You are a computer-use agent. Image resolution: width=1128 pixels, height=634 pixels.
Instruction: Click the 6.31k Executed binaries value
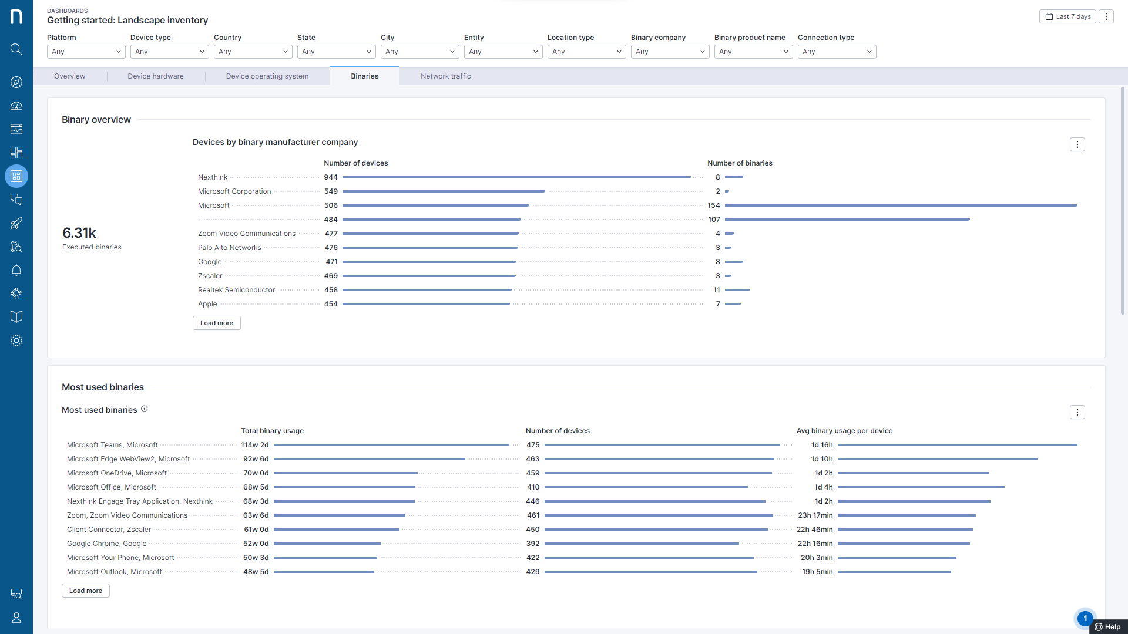pyautogui.click(x=79, y=232)
